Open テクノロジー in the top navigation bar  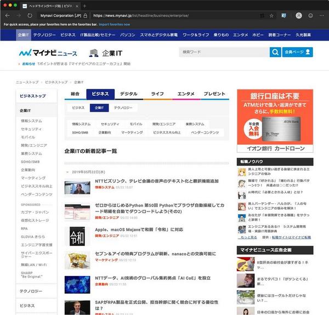tap(44, 35)
